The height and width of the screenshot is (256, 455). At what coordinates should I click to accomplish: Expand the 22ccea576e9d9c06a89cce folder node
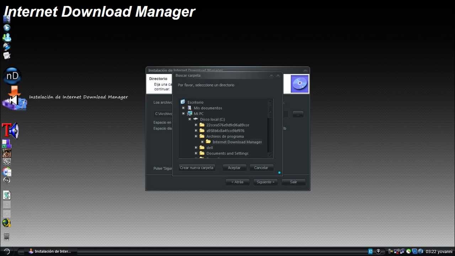[196, 125]
